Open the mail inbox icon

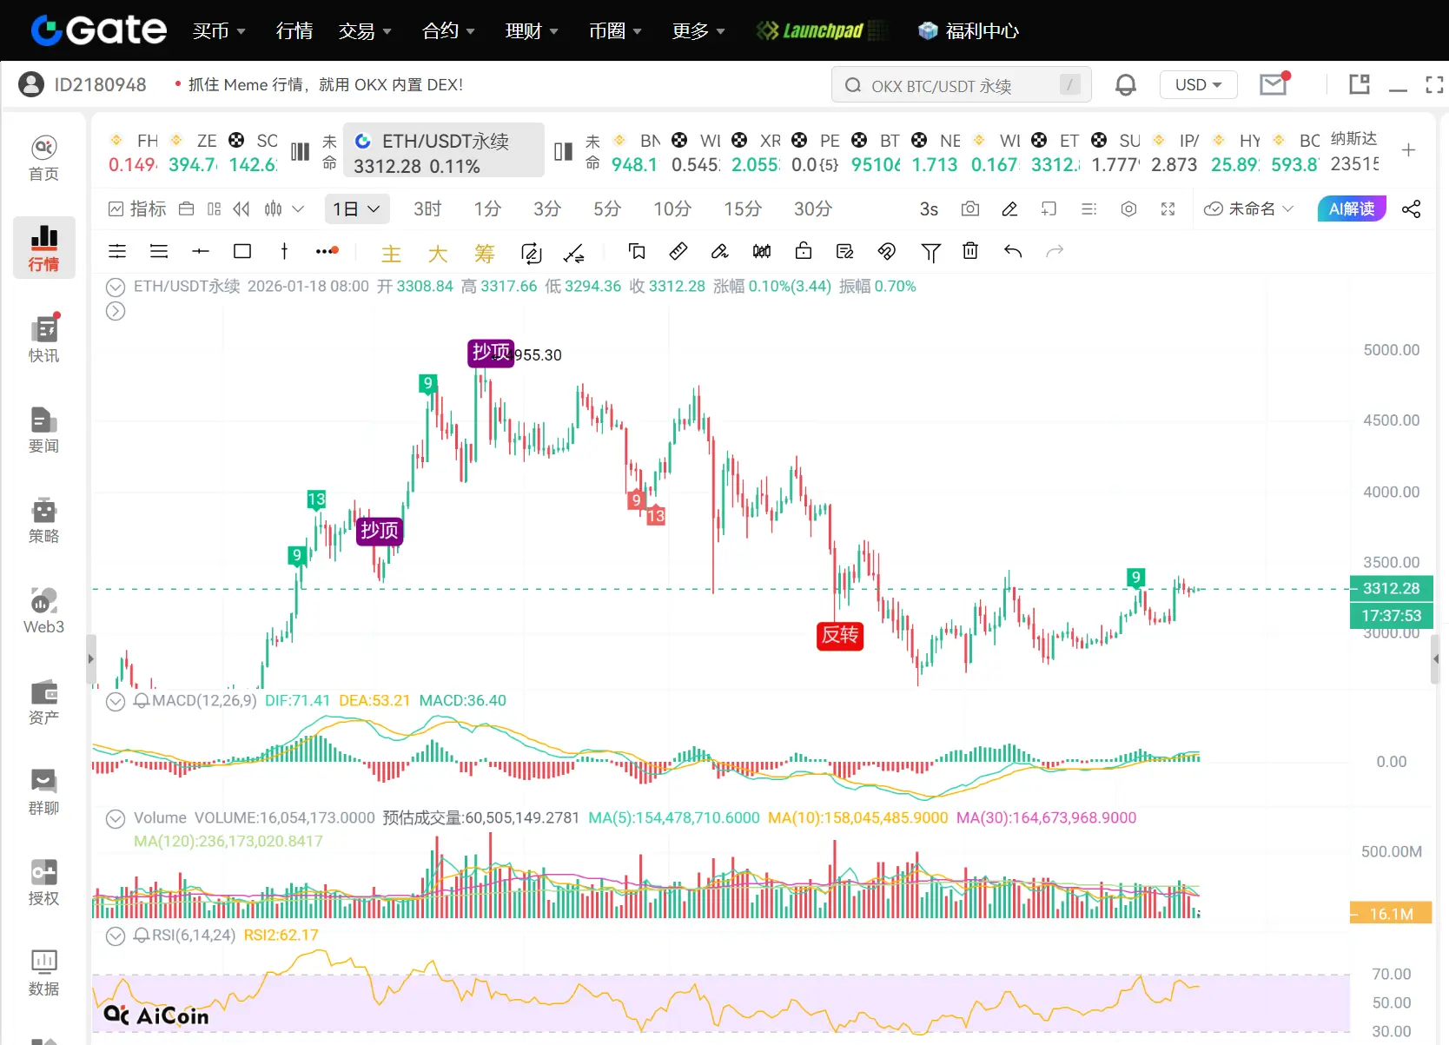pyautogui.click(x=1274, y=84)
